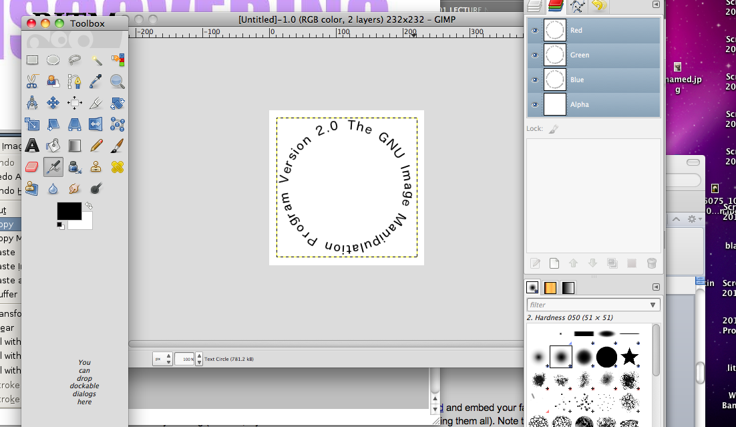Viewport: 736px width, 427px height.
Task: Select the Zoom magnifier tool
Action: (118, 82)
